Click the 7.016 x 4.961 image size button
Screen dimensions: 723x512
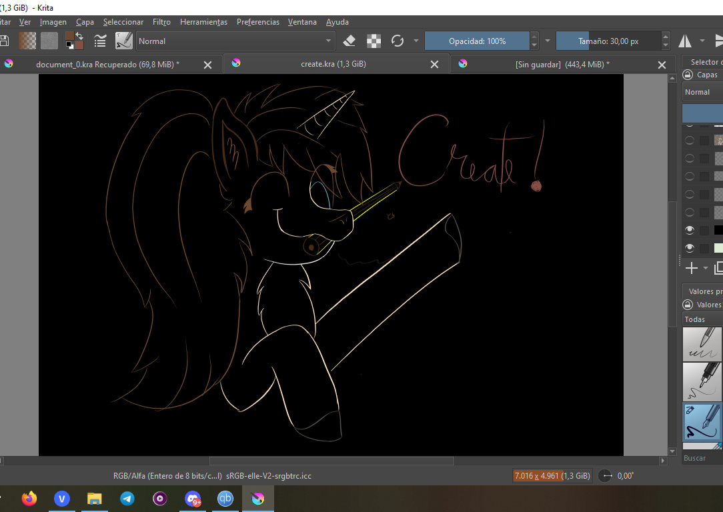[552, 475]
